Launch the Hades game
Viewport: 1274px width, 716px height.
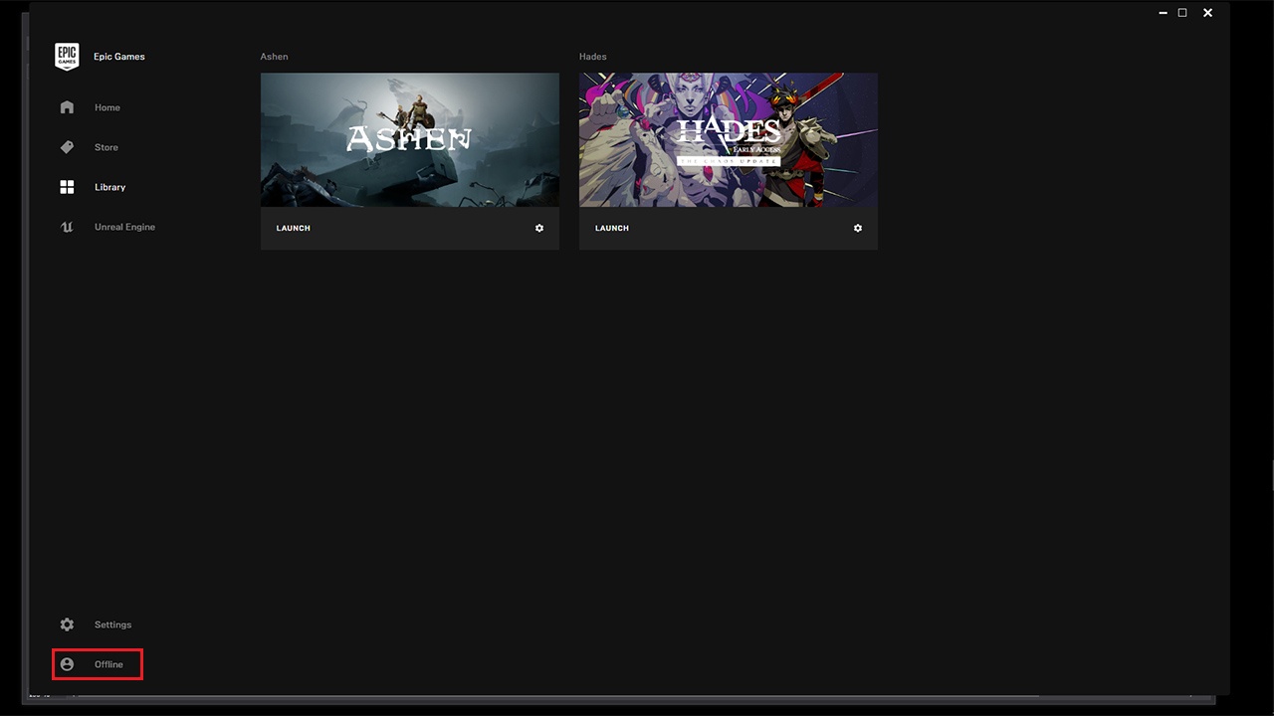click(x=612, y=228)
